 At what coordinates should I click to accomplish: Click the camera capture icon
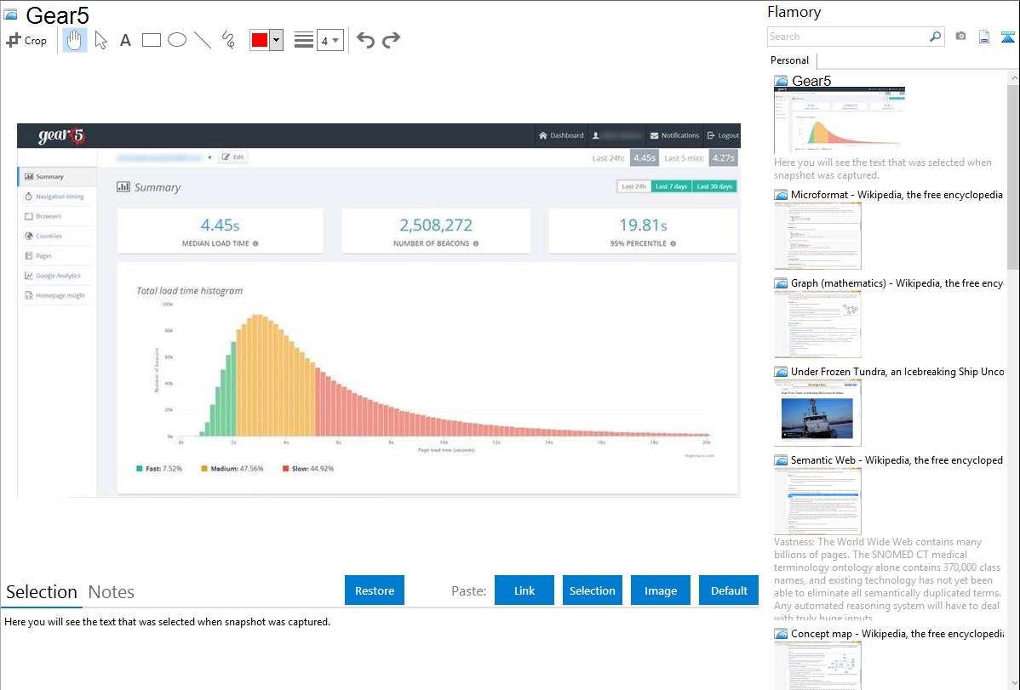[x=960, y=37]
